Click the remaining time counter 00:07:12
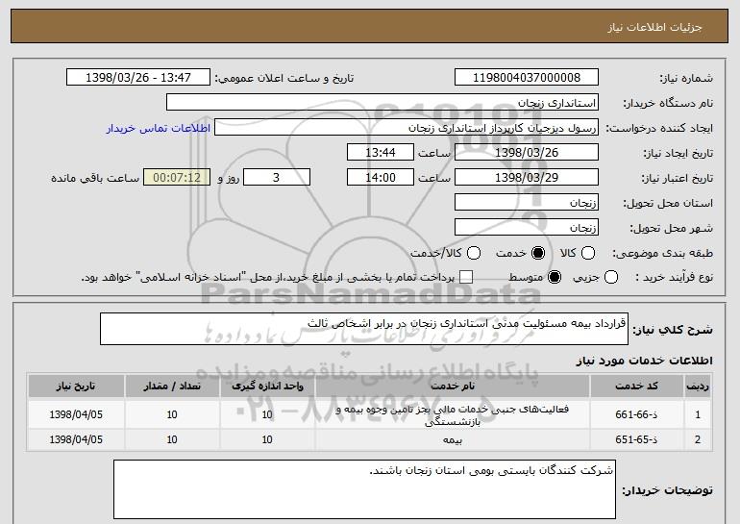The width and height of the screenshot is (740, 524). (177, 178)
